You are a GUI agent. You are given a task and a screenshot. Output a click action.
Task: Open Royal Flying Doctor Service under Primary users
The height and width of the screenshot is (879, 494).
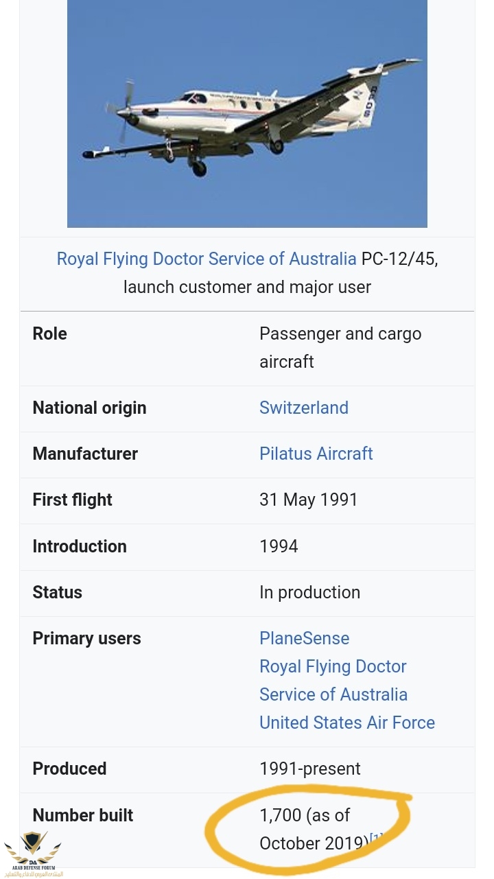[333, 681]
